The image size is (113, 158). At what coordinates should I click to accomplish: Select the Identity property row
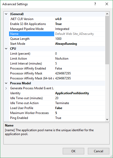[57, 93]
